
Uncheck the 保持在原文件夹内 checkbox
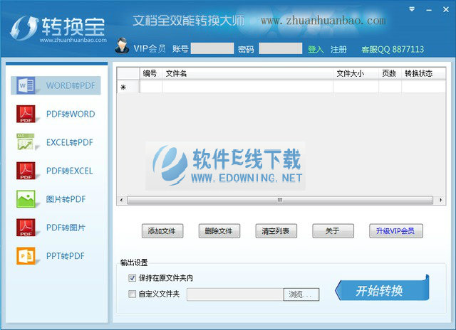coord(132,278)
